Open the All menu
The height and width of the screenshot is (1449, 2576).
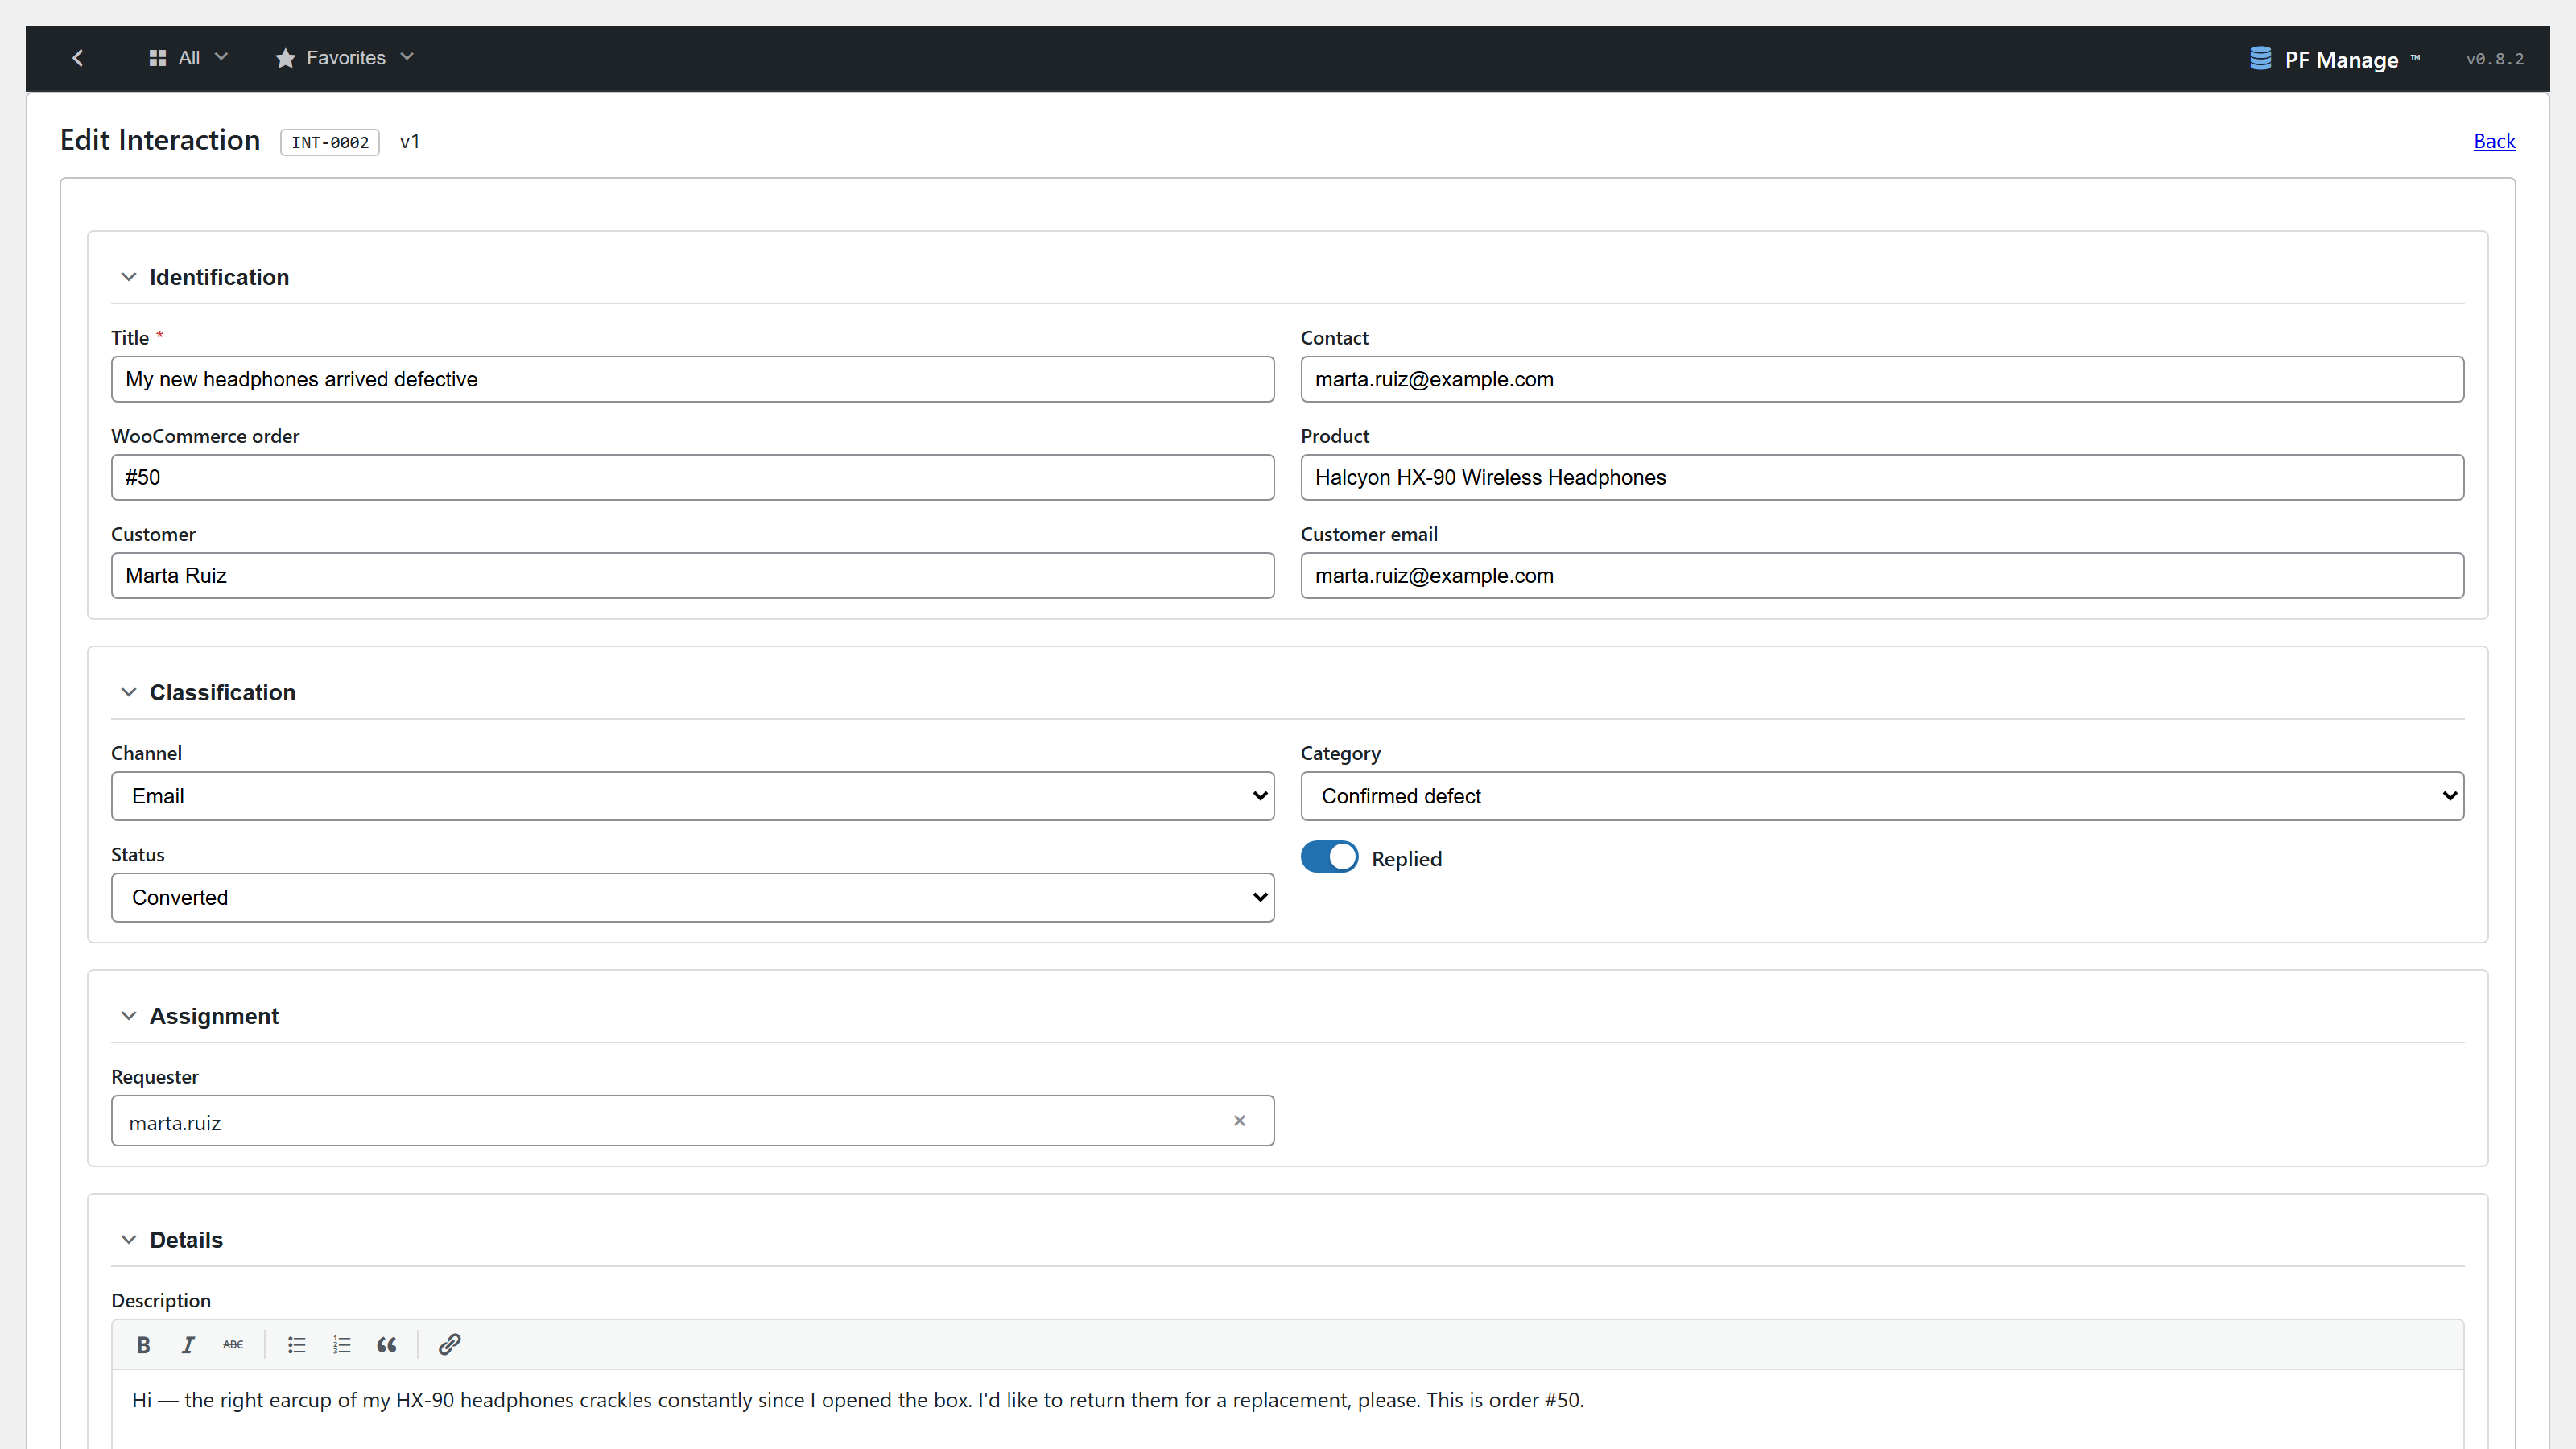(x=188, y=58)
